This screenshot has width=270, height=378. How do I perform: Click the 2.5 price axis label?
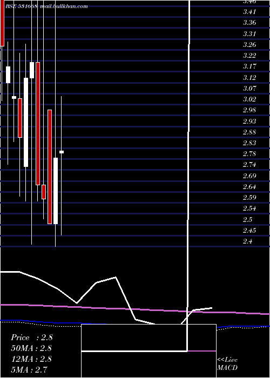tap(247, 219)
